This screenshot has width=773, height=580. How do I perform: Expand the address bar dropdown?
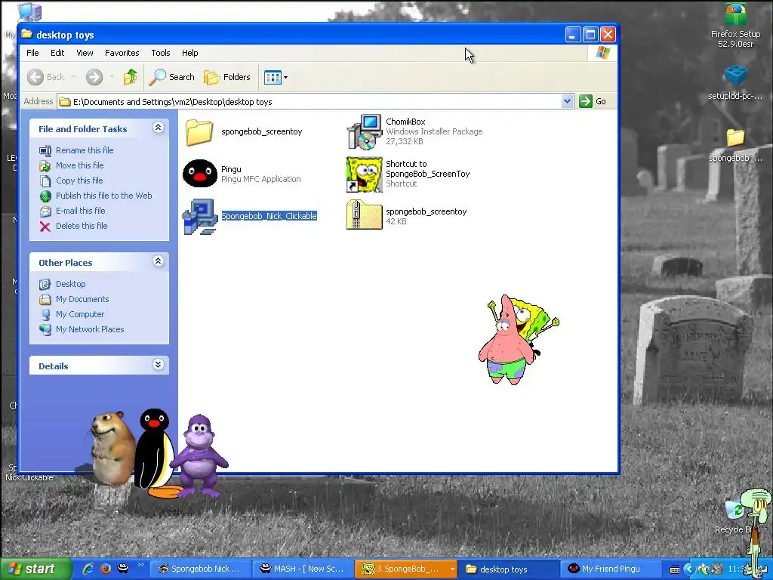(x=567, y=101)
